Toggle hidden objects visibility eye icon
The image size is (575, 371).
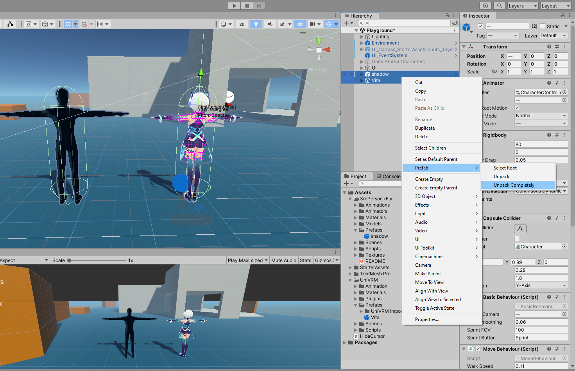pos(300,24)
